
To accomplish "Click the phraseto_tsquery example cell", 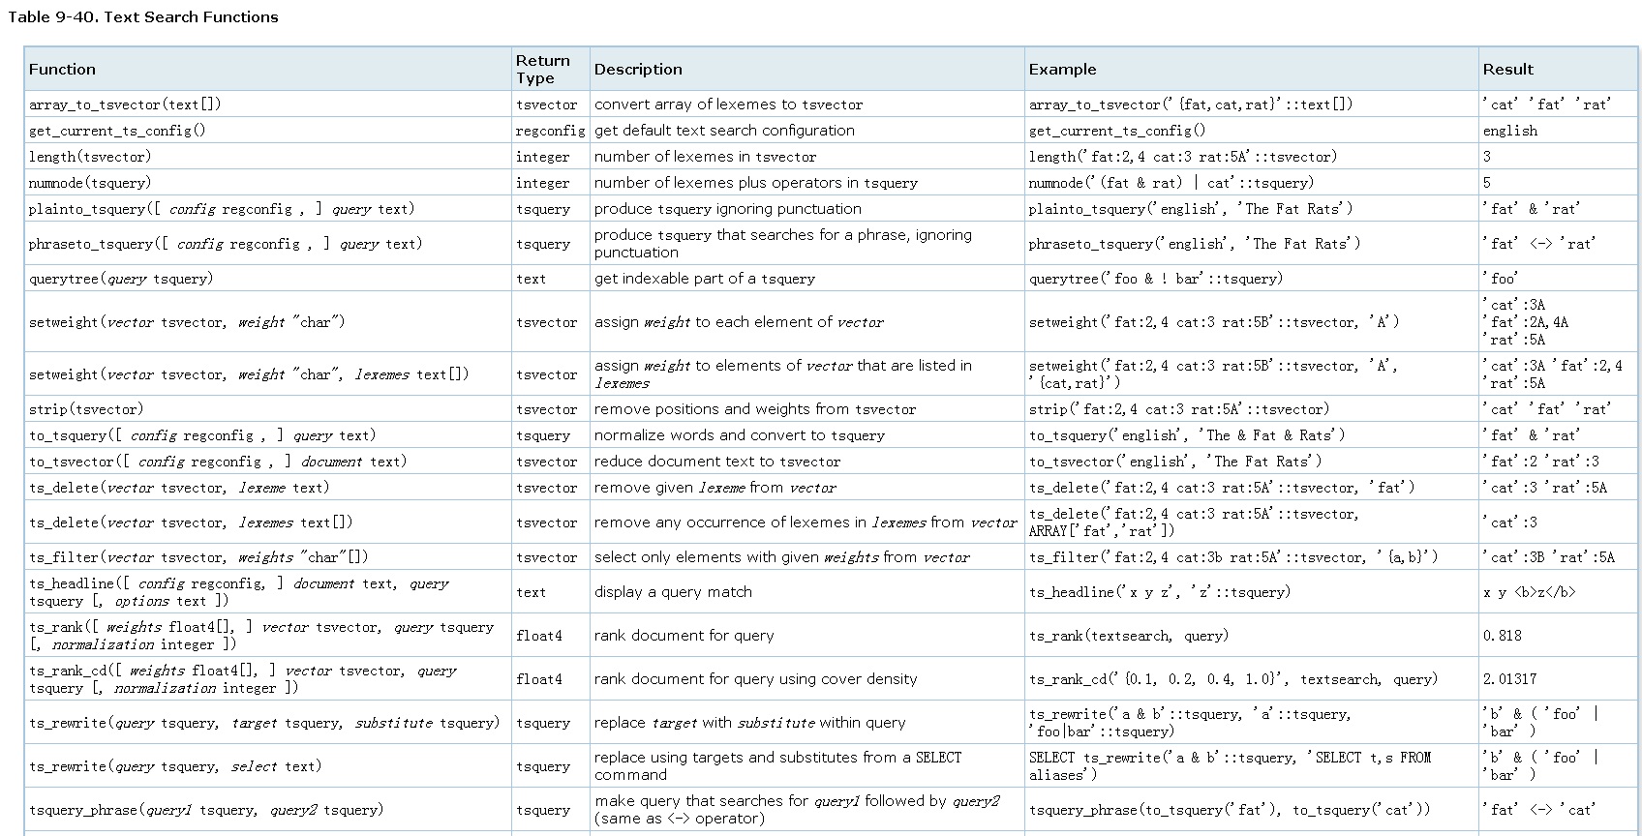I will coord(1194,244).
